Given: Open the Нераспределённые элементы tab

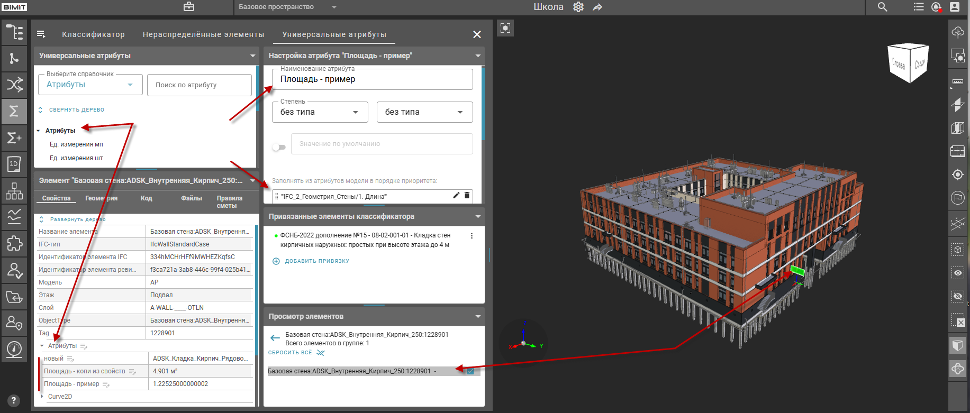Looking at the screenshot, I should 203,34.
